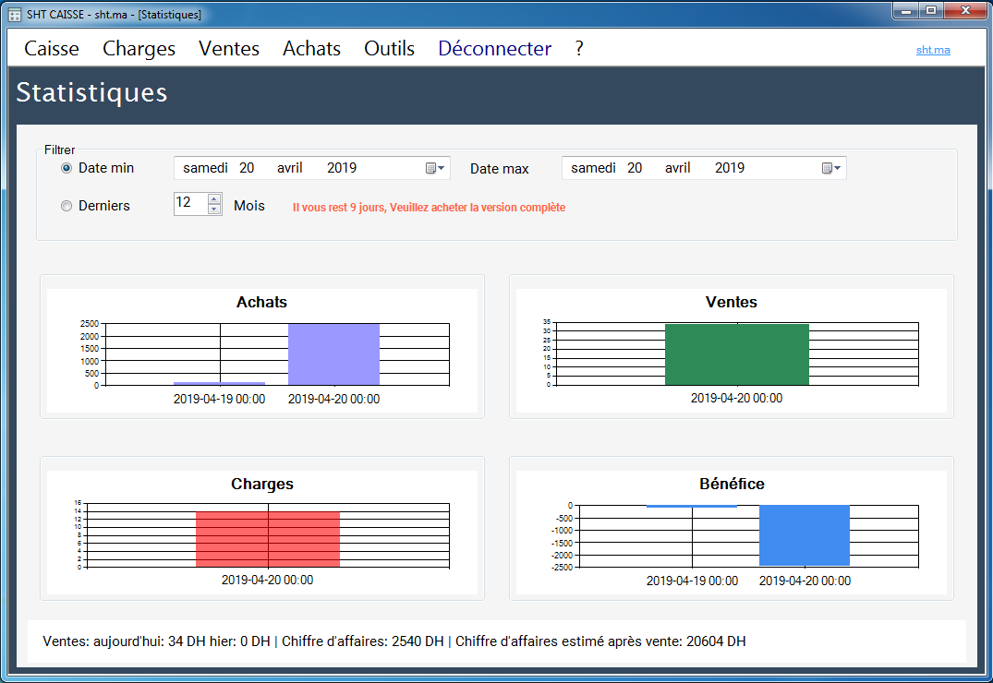Open the Charges menu
The height and width of the screenshot is (683, 993).
pyautogui.click(x=139, y=49)
